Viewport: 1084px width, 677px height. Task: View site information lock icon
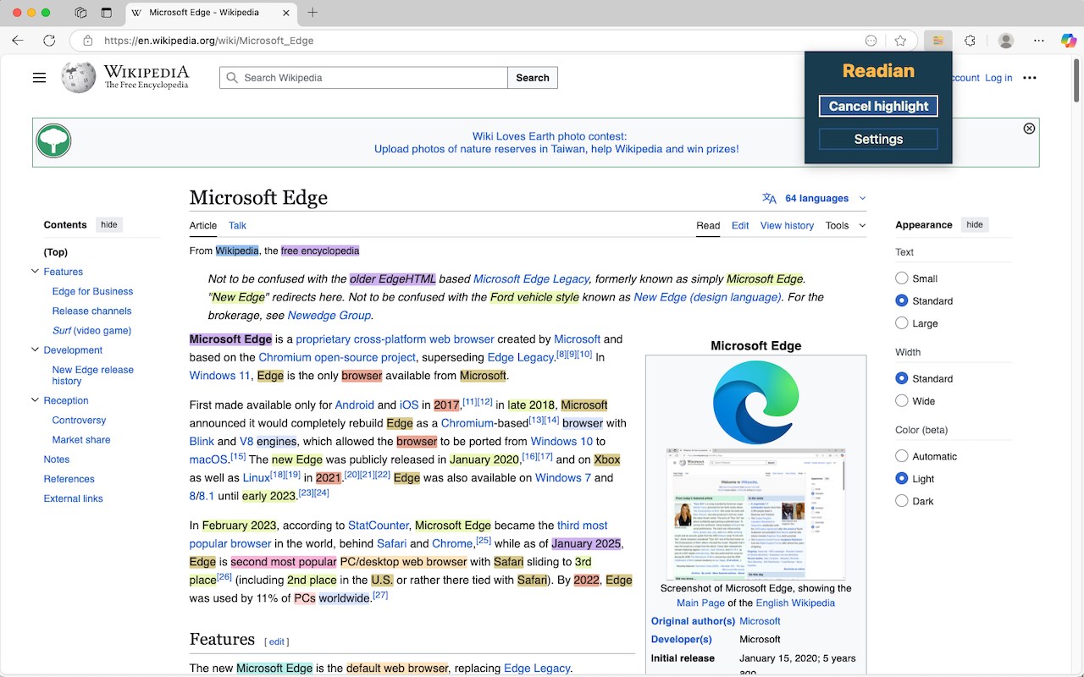pos(87,41)
